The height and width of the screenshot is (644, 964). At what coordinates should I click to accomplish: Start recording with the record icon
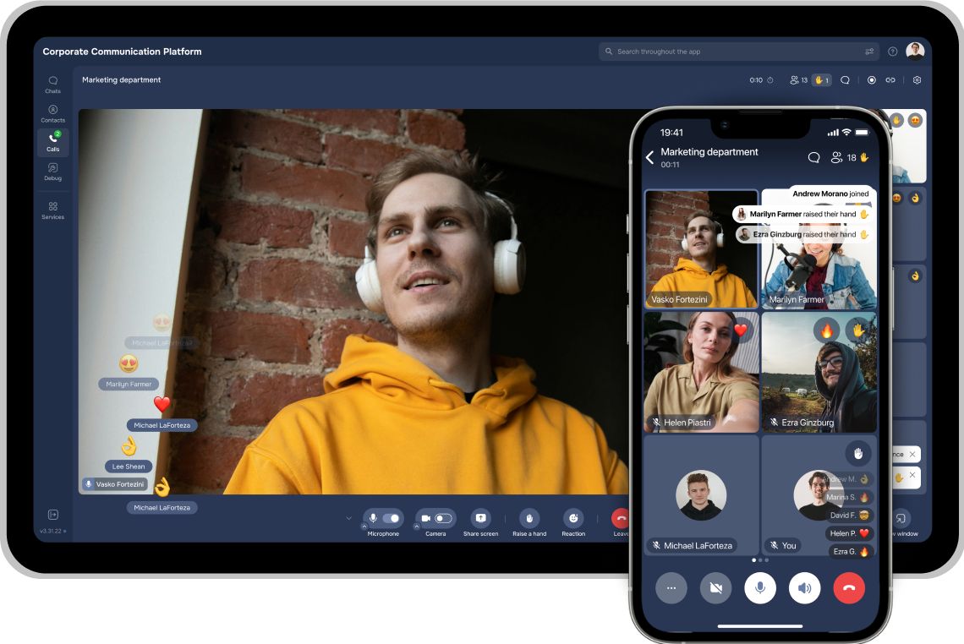[x=872, y=80]
